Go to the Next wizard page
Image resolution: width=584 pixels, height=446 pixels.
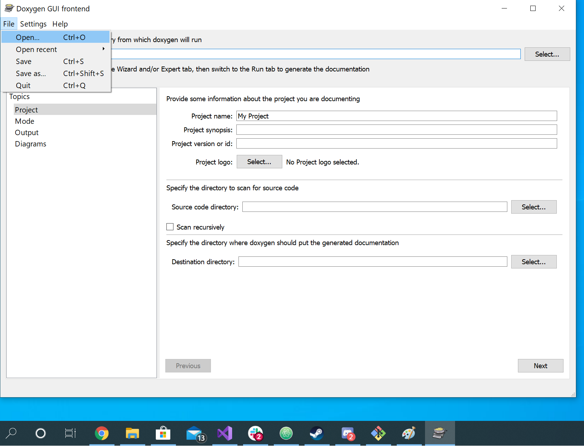pos(541,366)
